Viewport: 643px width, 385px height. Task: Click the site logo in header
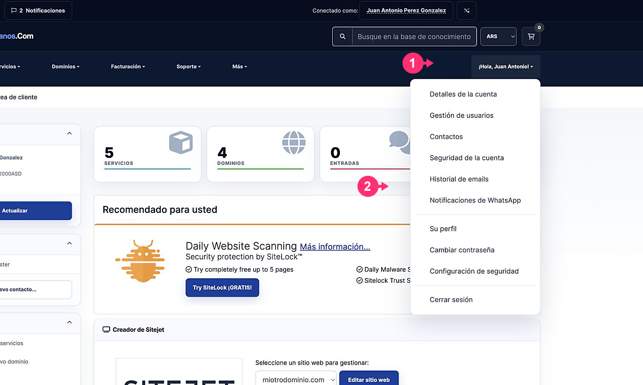tap(17, 36)
